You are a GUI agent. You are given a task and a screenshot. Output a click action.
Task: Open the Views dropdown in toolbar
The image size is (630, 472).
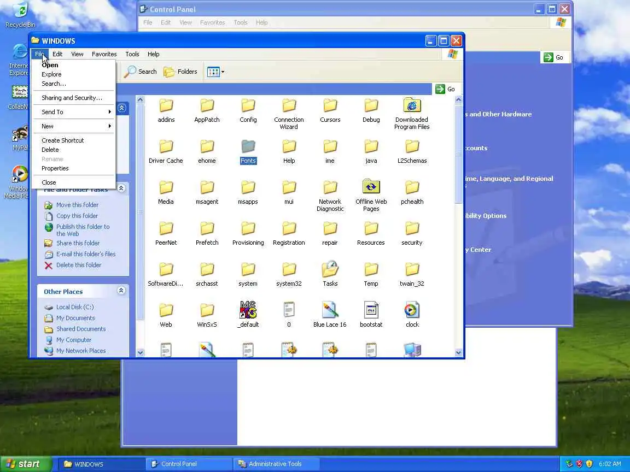(x=216, y=72)
